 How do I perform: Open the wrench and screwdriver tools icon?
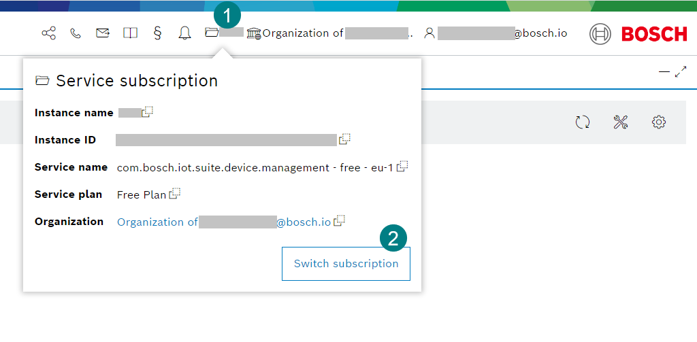point(620,122)
